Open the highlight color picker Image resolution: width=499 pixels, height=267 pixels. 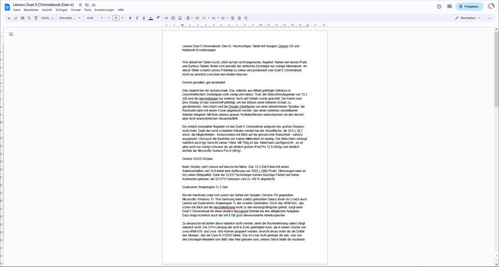(158, 18)
